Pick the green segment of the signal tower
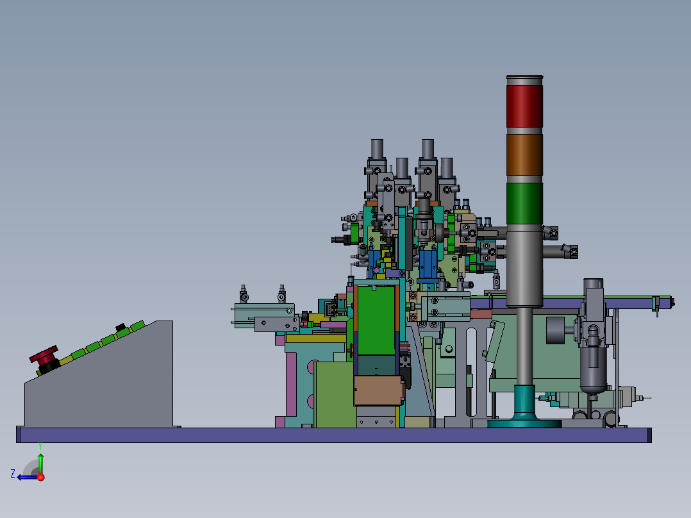 coord(524,204)
